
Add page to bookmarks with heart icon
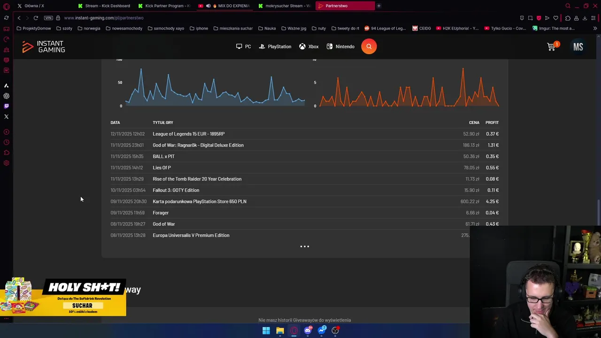click(x=556, y=18)
